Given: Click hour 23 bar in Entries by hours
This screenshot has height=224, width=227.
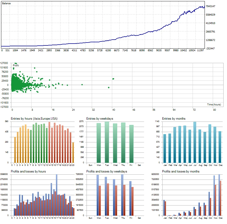Looking at the screenshot, I should pyautogui.click(x=73, y=153).
